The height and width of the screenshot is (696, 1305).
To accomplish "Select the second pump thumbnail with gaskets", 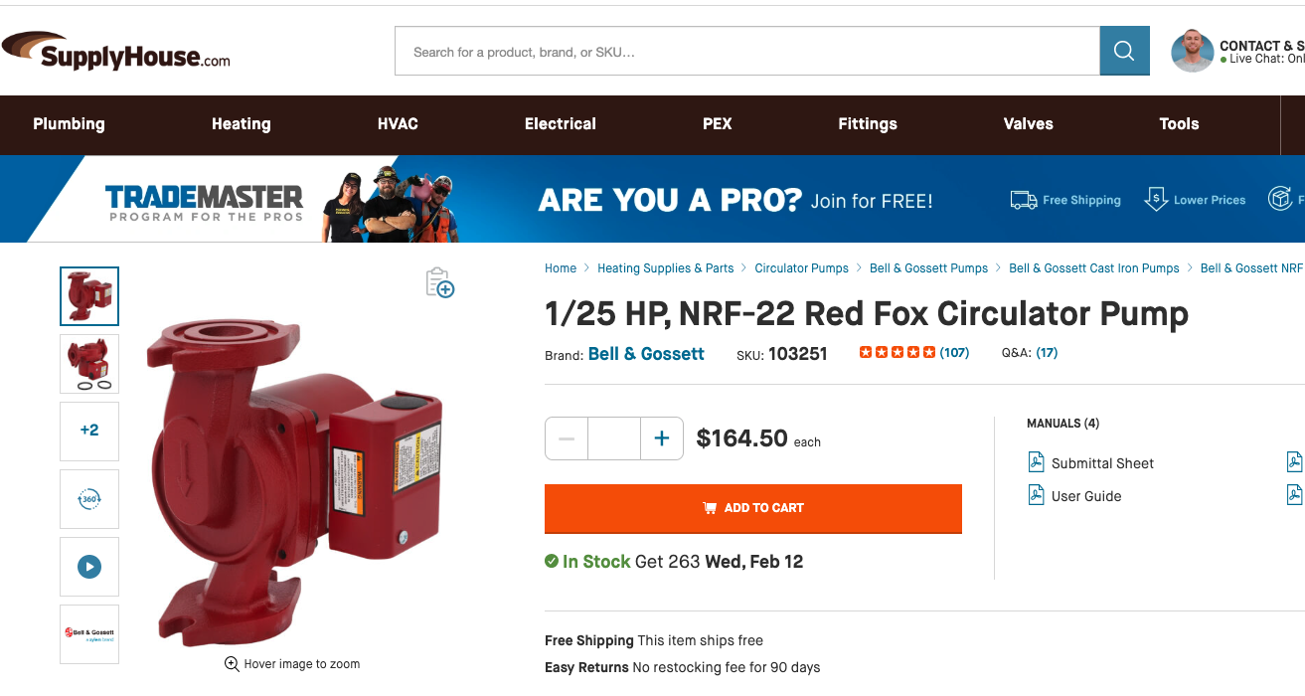I will [x=89, y=364].
